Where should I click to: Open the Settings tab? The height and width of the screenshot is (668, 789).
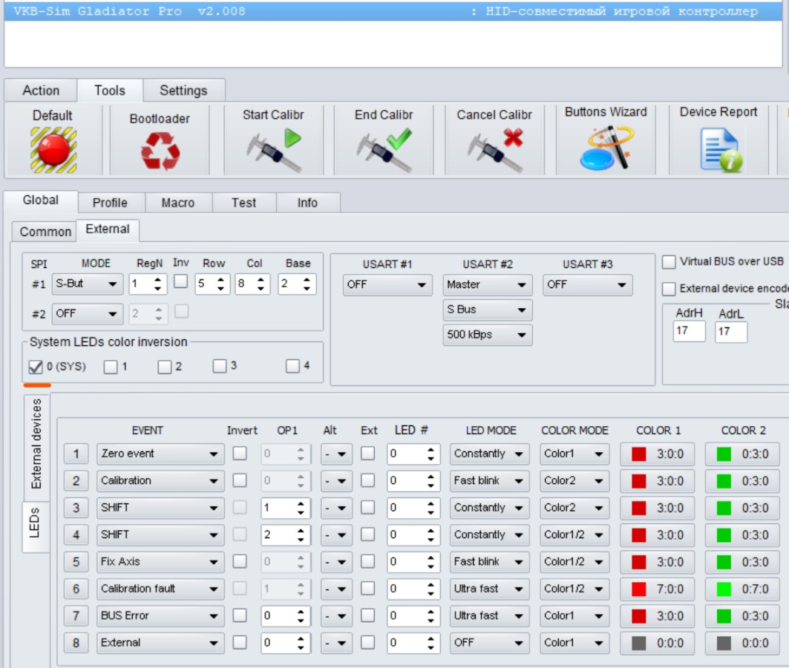point(183,91)
